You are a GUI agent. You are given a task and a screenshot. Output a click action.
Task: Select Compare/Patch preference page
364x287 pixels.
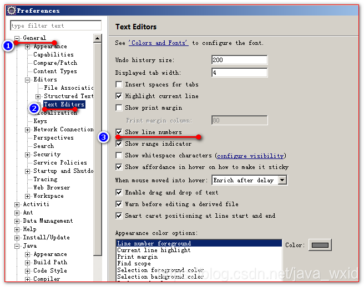[x=55, y=63]
